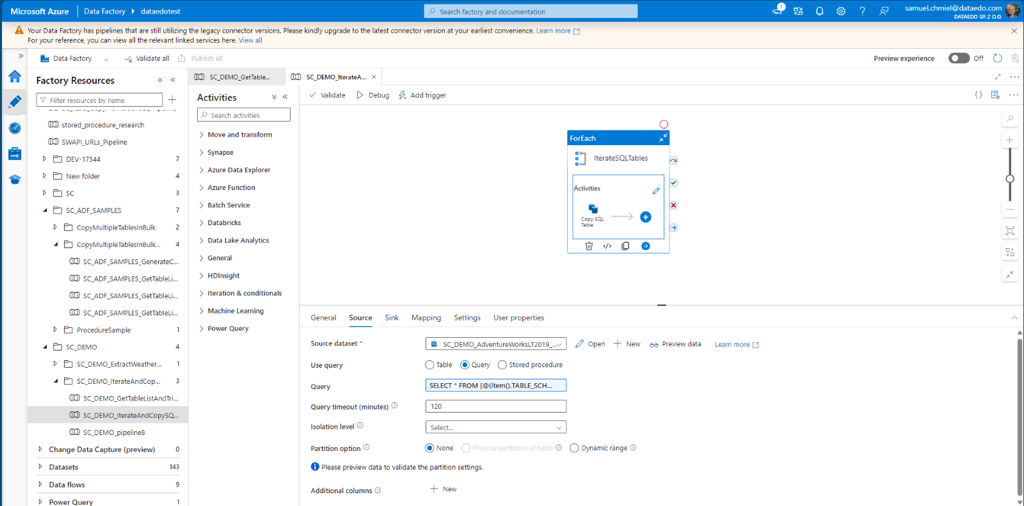Click Validate all button
This screenshot has height=506, width=1024.
(x=147, y=58)
